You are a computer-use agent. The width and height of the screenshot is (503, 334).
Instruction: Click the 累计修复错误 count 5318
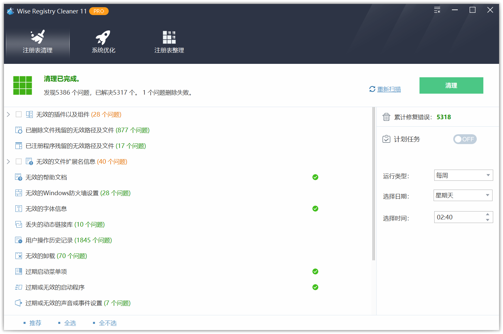[444, 117]
